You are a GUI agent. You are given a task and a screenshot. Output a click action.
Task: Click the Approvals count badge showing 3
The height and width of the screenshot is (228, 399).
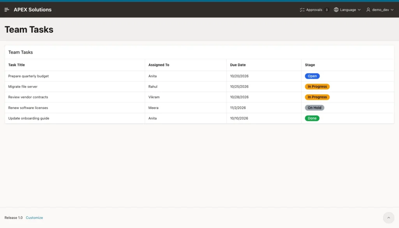(327, 10)
